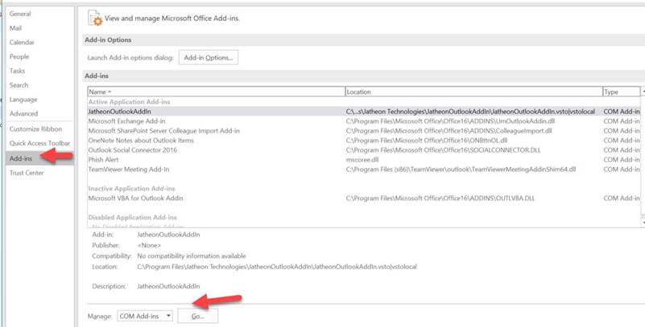This screenshot has width=645, height=327.
Task: Click the Publisher <None> detail value
Action: pyautogui.click(x=149, y=245)
